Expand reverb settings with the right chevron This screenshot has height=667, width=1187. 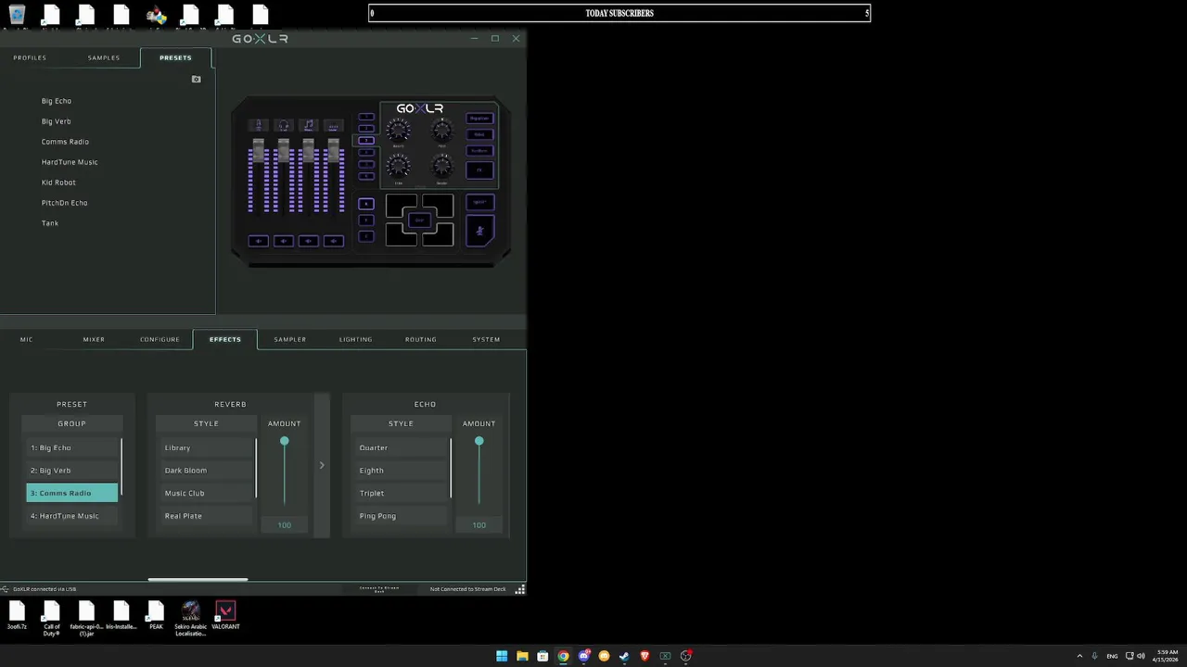(x=322, y=465)
